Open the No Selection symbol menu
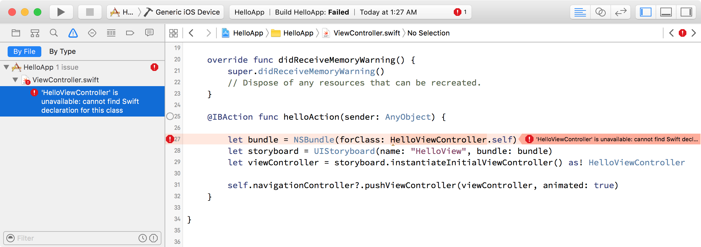Viewport: 701px width, 247px height. 428,33
